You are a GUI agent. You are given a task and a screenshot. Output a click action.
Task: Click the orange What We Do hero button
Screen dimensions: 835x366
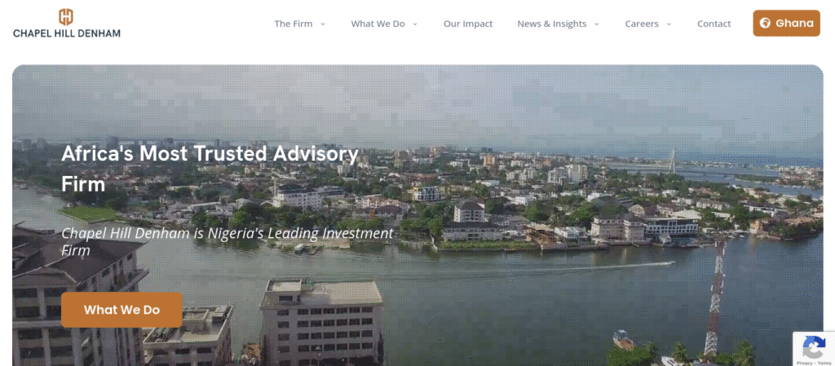pyautogui.click(x=122, y=310)
